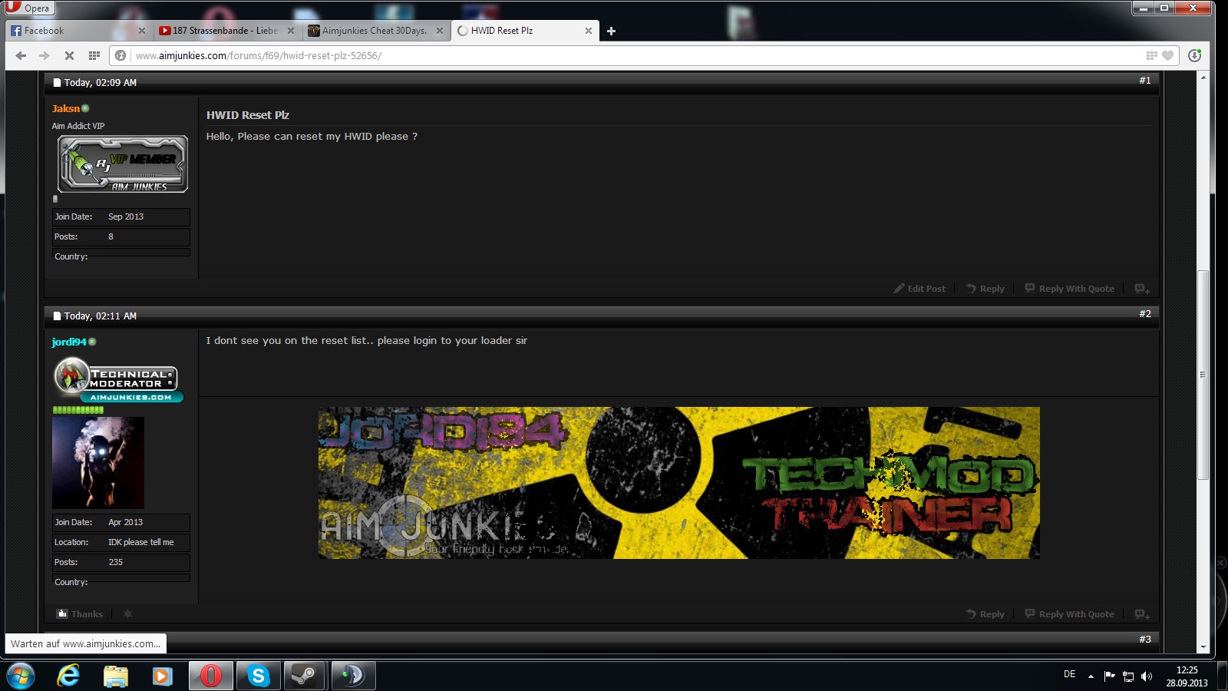The image size is (1228, 691).
Task: Multi-quote post #2 icon
Action: (1142, 614)
